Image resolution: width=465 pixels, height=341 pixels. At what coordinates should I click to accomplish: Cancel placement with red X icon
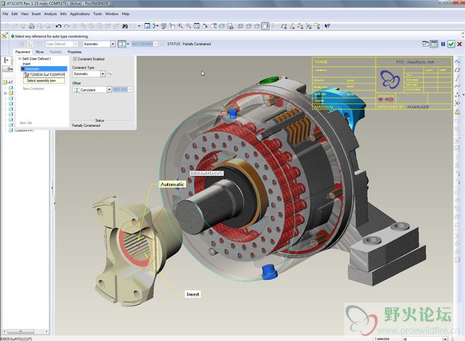pyautogui.click(x=459, y=44)
